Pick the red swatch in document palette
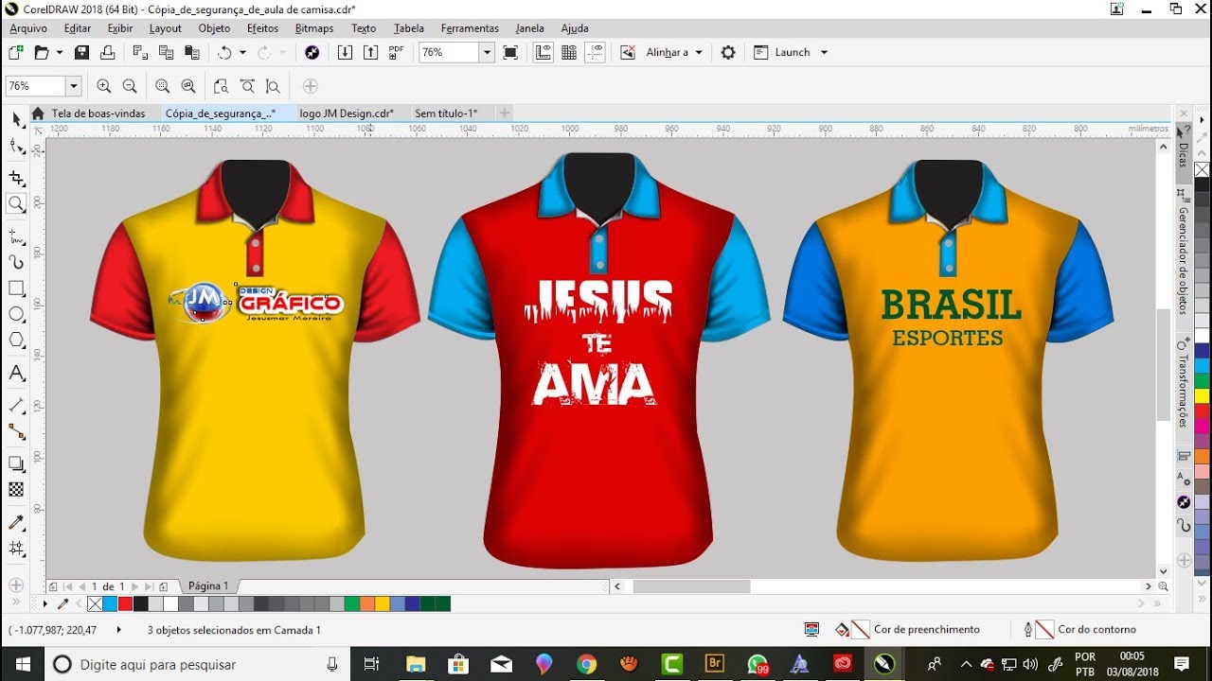The width and height of the screenshot is (1212, 681). coord(125,603)
